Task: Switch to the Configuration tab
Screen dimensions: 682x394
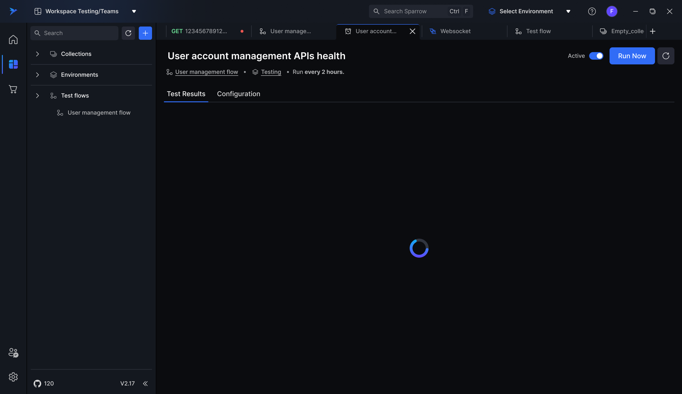Action: point(238,94)
